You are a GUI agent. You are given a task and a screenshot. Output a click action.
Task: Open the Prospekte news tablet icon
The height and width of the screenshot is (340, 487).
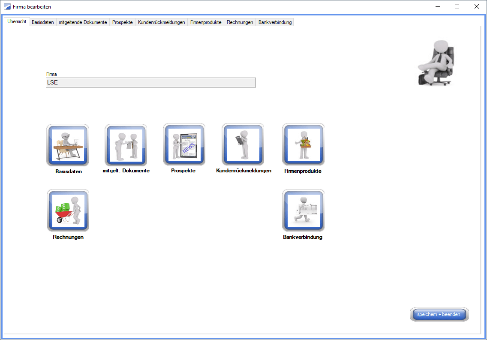point(184,145)
